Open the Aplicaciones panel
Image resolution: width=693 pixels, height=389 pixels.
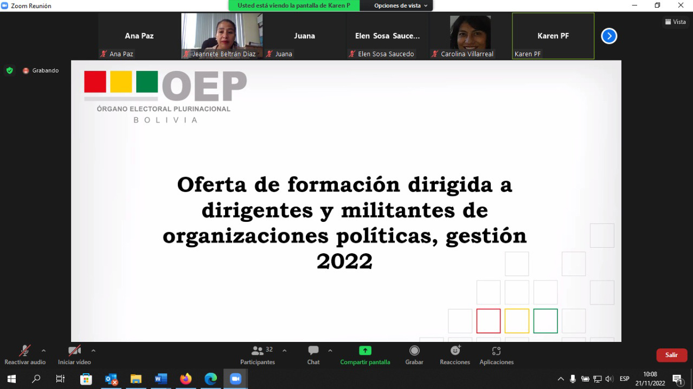point(496,355)
